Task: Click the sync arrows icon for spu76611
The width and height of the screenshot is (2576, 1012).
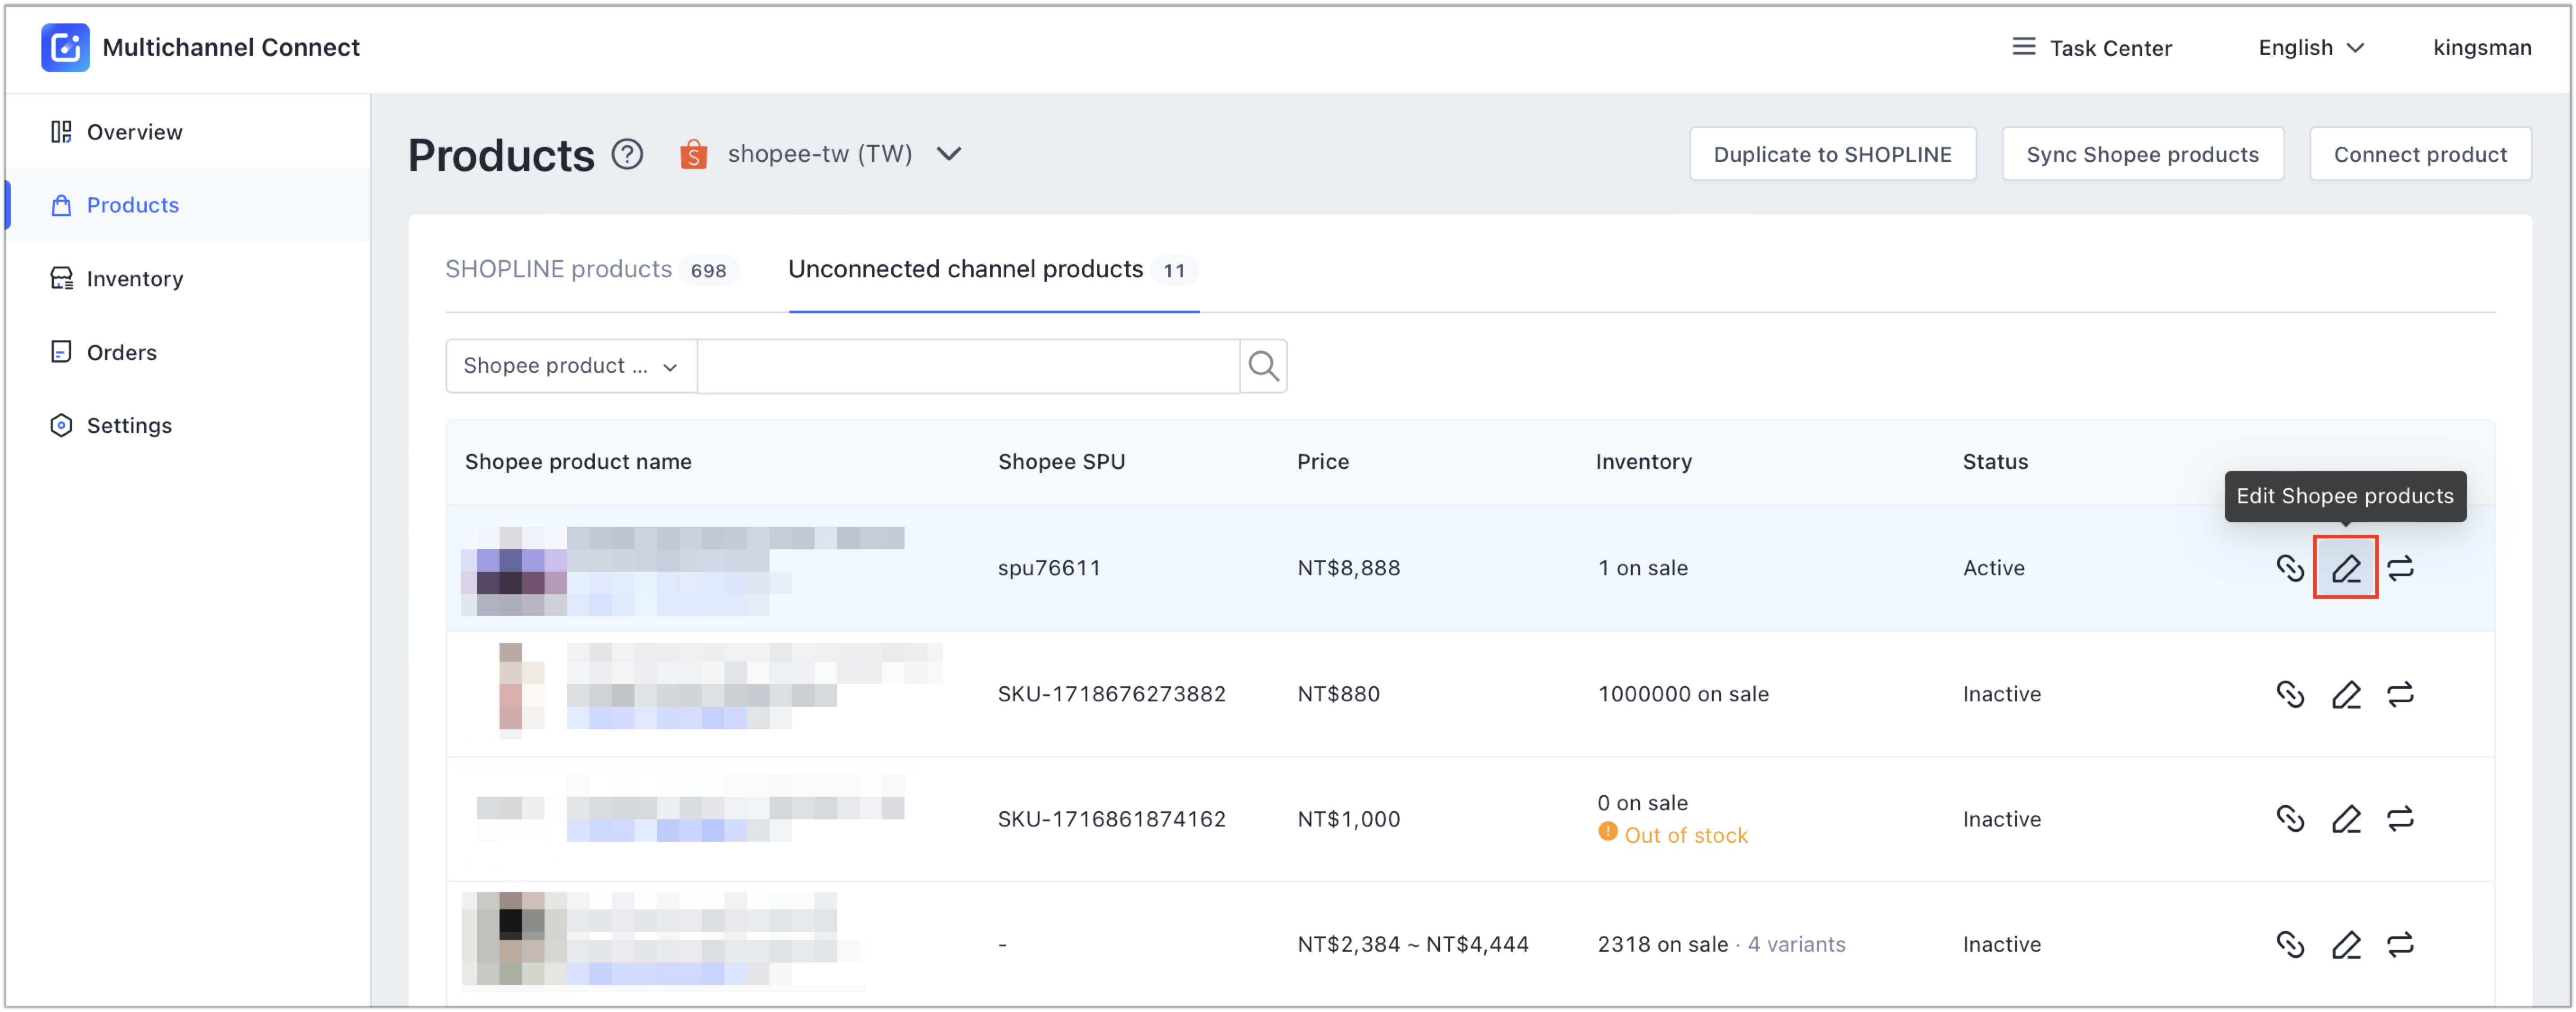Action: [x=2400, y=568]
